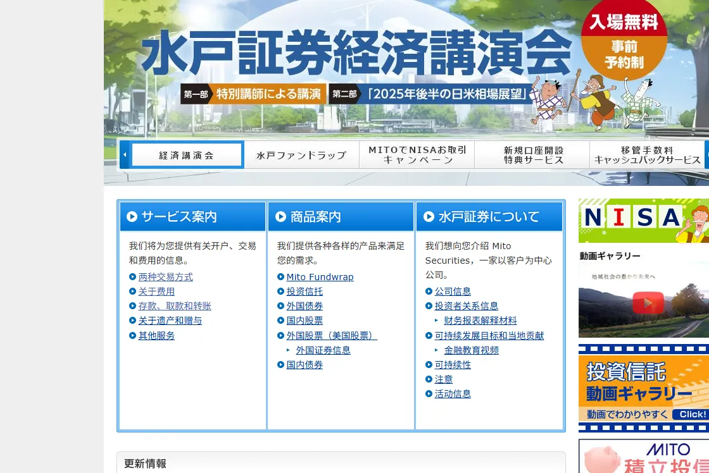The height and width of the screenshot is (473, 709).
Task: Click the bullet icon beside 其他服务
Action: (x=132, y=336)
